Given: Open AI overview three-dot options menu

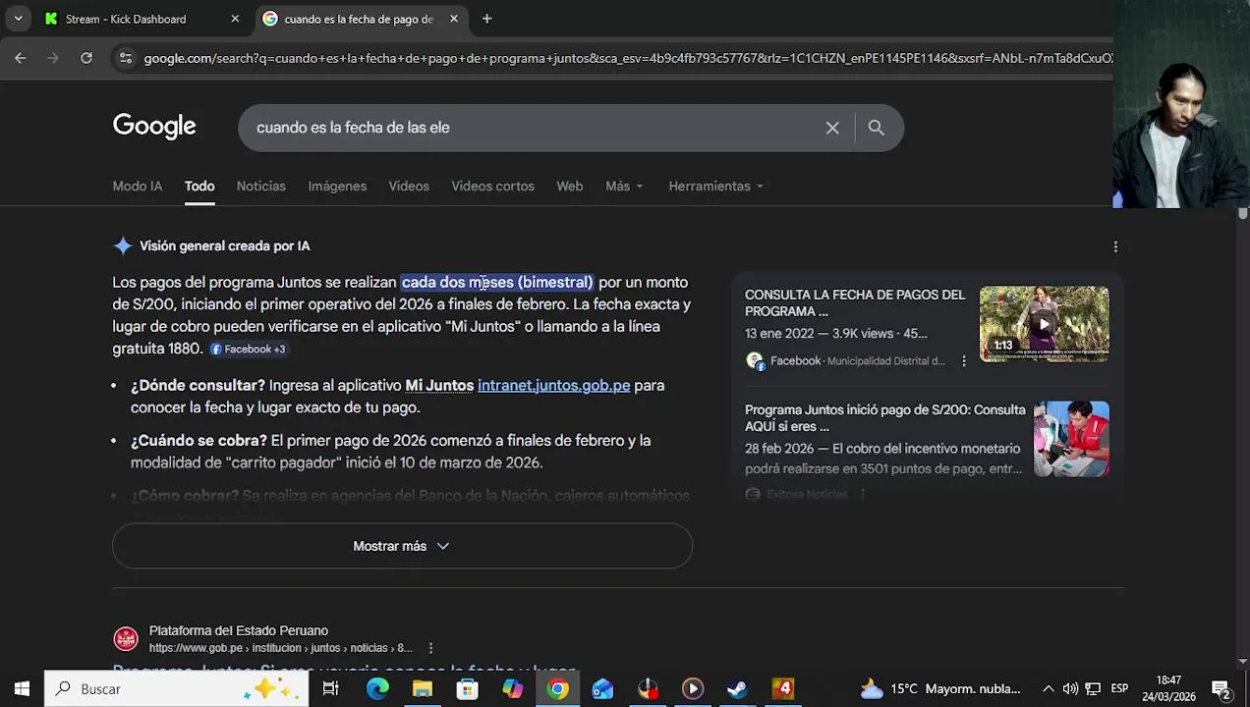Looking at the screenshot, I should pyautogui.click(x=1115, y=246).
